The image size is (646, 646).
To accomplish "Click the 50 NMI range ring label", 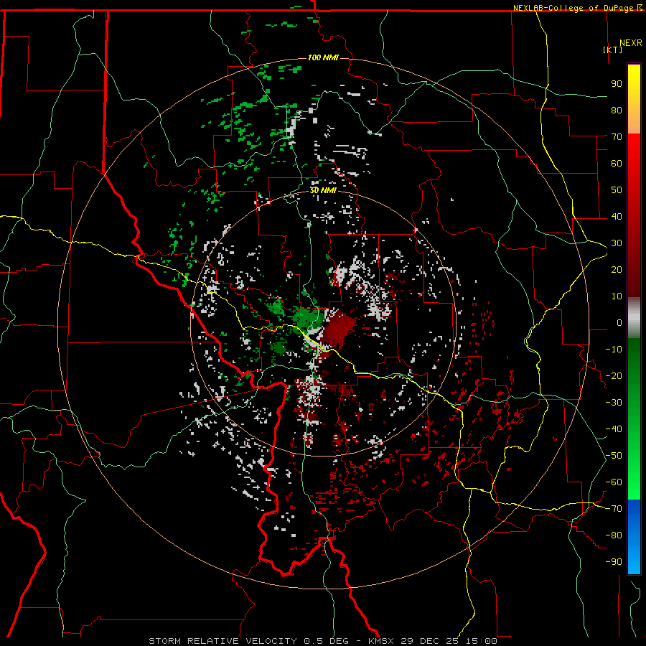I will tap(323, 190).
